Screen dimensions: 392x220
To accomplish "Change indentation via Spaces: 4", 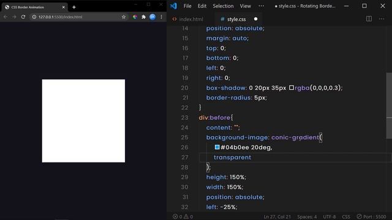I will pyautogui.click(x=307, y=216).
